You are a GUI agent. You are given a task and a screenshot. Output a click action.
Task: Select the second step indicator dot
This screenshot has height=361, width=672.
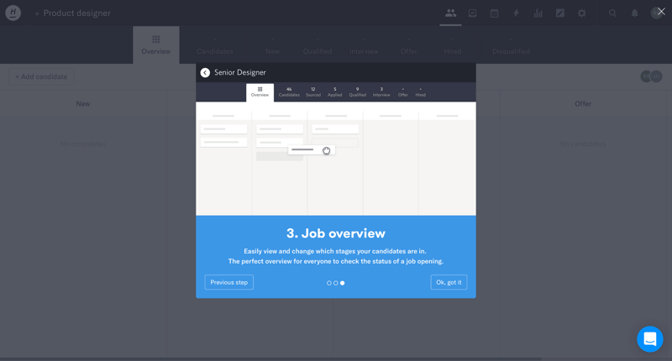[x=335, y=283]
